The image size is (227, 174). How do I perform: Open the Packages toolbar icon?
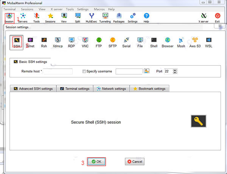click(x=119, y=17)
